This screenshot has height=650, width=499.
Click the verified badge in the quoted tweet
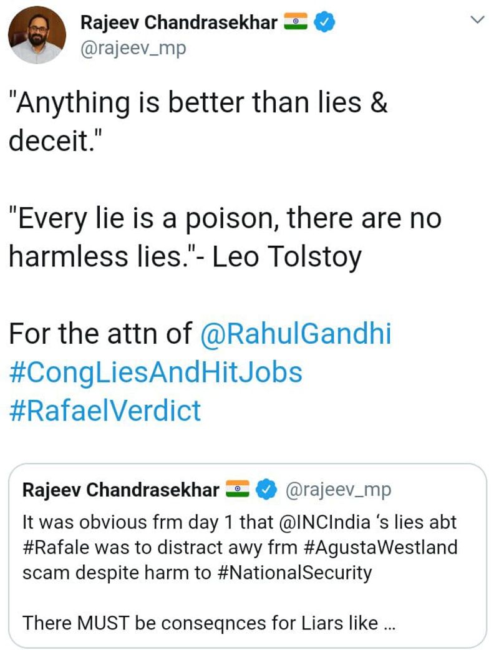pyautogui.click(x=267, y=490)
